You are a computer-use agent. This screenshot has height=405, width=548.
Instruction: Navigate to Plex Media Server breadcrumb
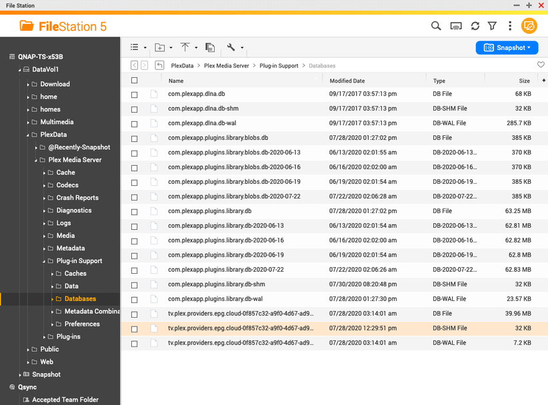tap(226, 66)
